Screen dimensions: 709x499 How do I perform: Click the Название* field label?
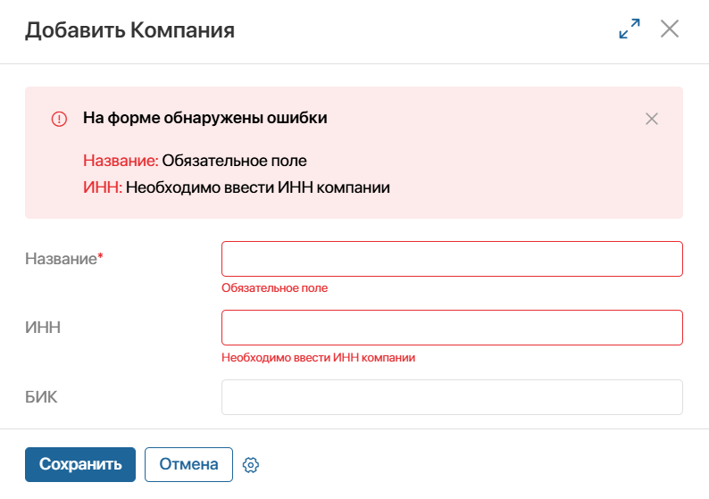pyautogui.click(x=64, y=259)
